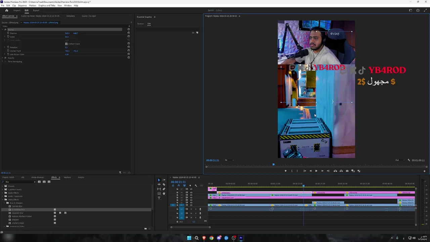
Task: Toggle Linked Selection in timeline
Action: (x=184, y=186)
